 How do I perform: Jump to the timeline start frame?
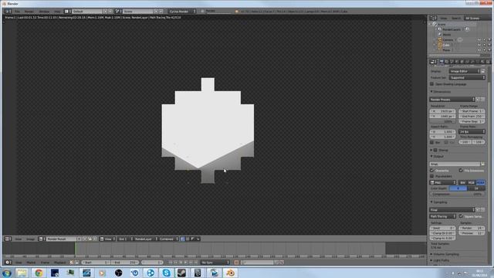[171, 263]
